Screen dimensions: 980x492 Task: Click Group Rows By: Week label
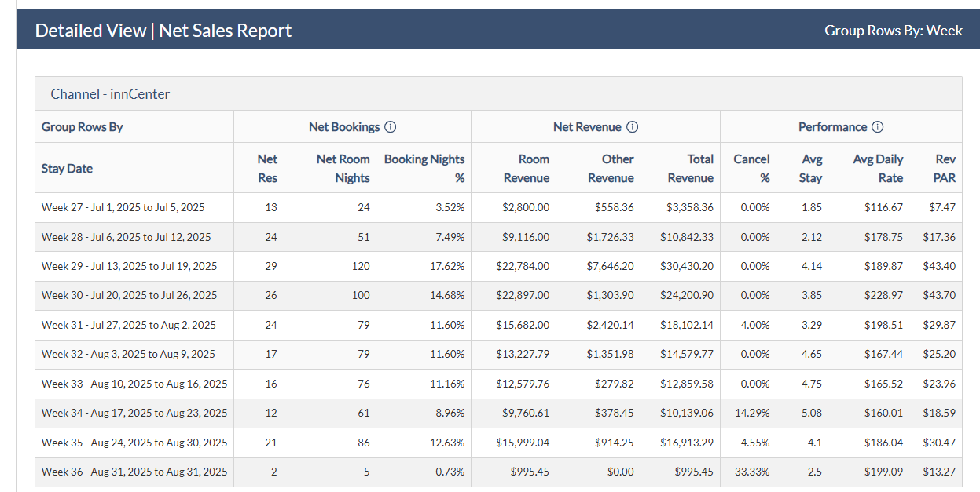click(x=894, y=30)
